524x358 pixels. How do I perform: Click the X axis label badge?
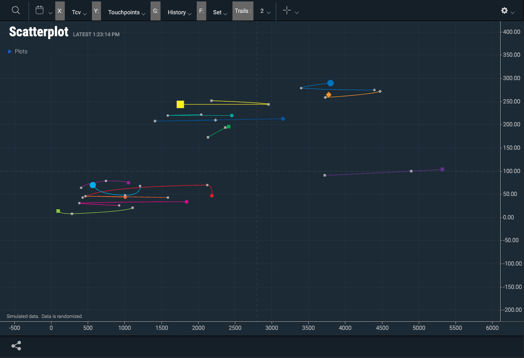(59, 10)
